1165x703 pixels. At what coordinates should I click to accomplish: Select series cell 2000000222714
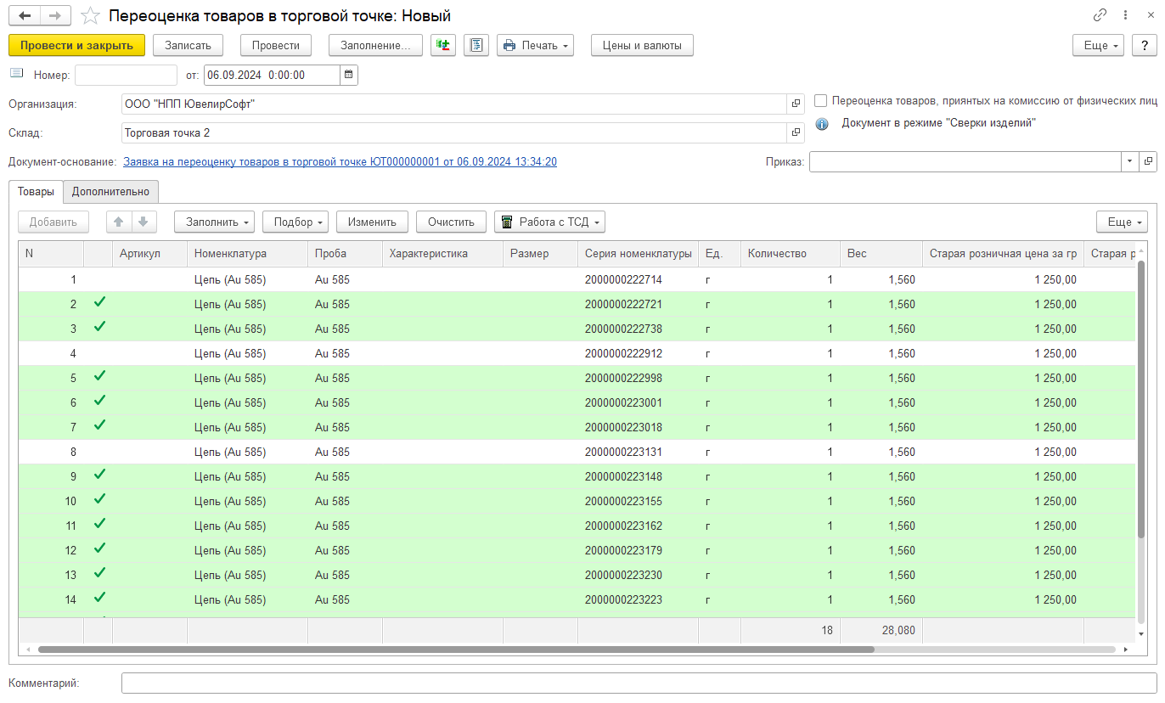pos(638,279)
